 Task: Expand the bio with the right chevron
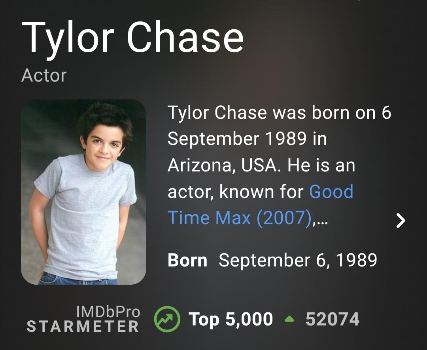point(401,220)
